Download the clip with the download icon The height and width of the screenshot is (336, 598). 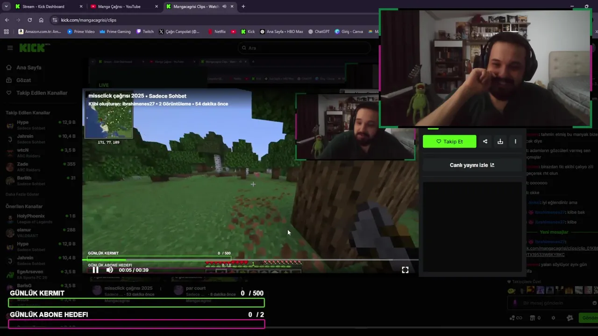tap(500, 141)
